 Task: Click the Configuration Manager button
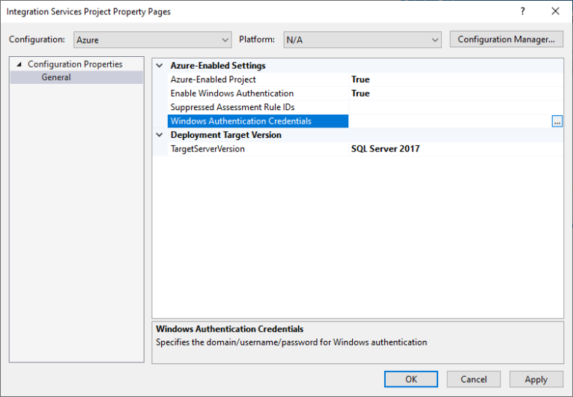506,40
